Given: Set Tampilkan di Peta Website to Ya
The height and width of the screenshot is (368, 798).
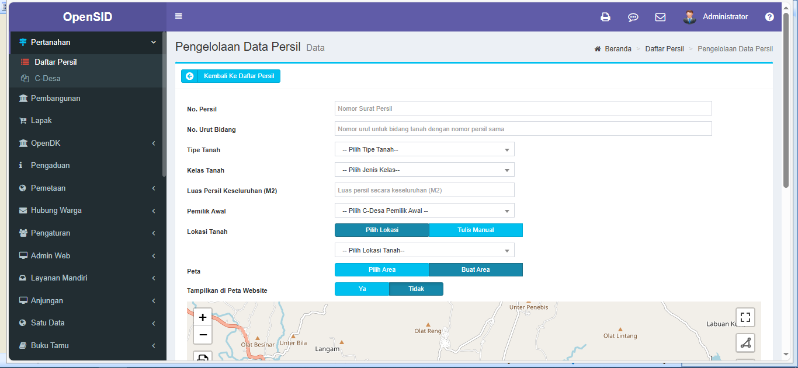Looking at the screenshot, I should pos(362,289).
